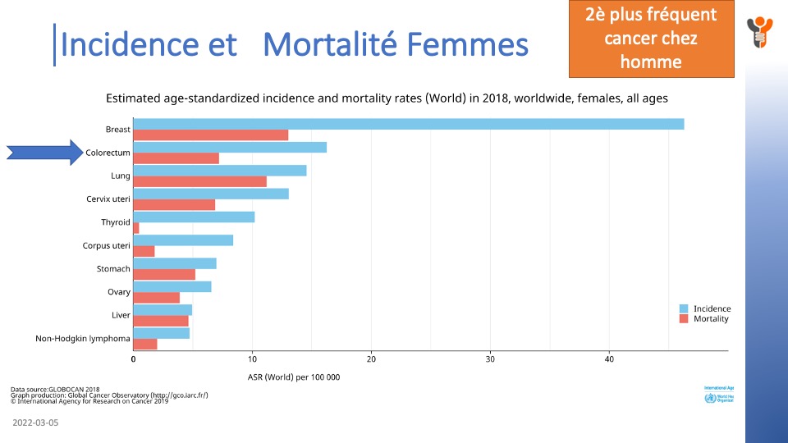Click the Cervix uteri axis label
Screen dimensions: 788x443
(x=108, y=199)
